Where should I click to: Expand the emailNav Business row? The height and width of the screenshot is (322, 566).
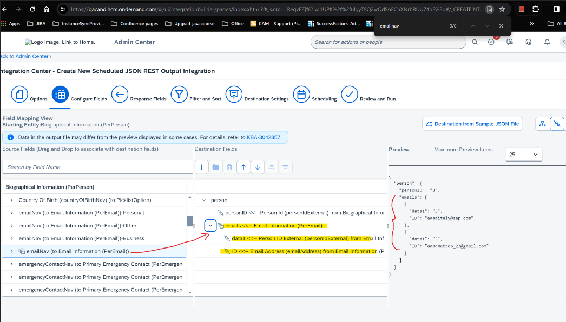pyautogui.click(x=11, y=238)
